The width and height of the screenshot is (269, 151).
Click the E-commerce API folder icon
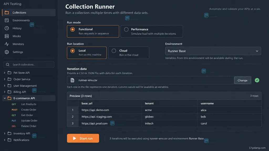(9, 98)
